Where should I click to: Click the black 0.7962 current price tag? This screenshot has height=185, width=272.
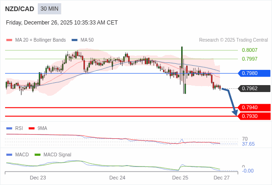(254, 89)
